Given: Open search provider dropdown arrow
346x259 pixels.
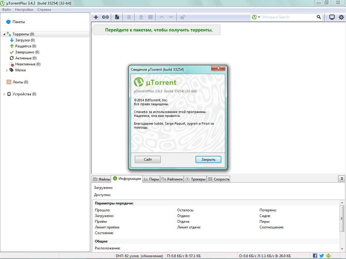Looking at the screenshot, I should (x=259, y=17).
